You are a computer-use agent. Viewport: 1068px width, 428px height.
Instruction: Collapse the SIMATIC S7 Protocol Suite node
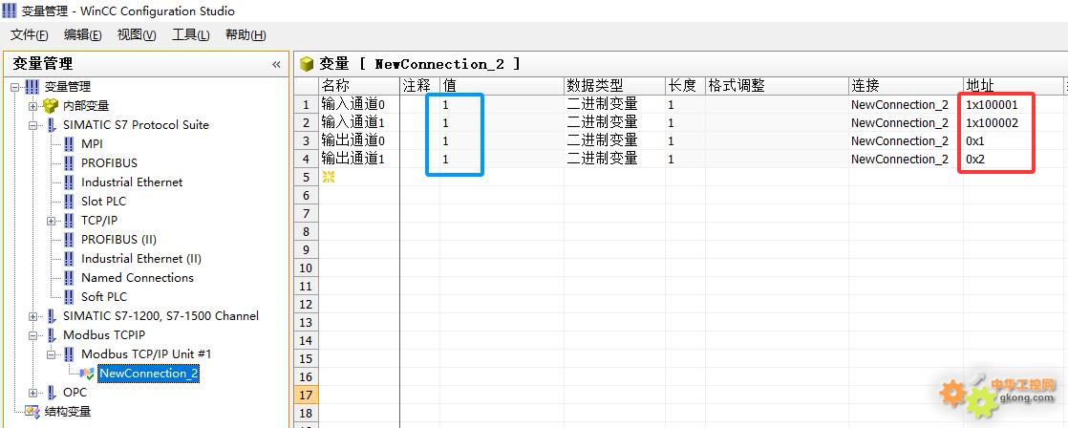pos(33,125)
